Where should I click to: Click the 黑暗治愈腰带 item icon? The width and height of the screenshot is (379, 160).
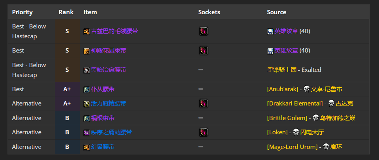pos(86,70)
